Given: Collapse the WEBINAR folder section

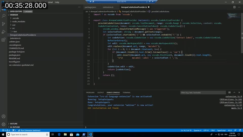Looking at the screenshot, I should (x=14, y=15).
